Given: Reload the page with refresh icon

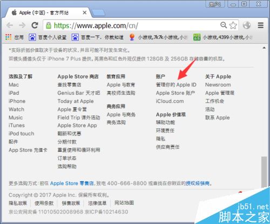Looking at the screenshot, I should [35, 25].
